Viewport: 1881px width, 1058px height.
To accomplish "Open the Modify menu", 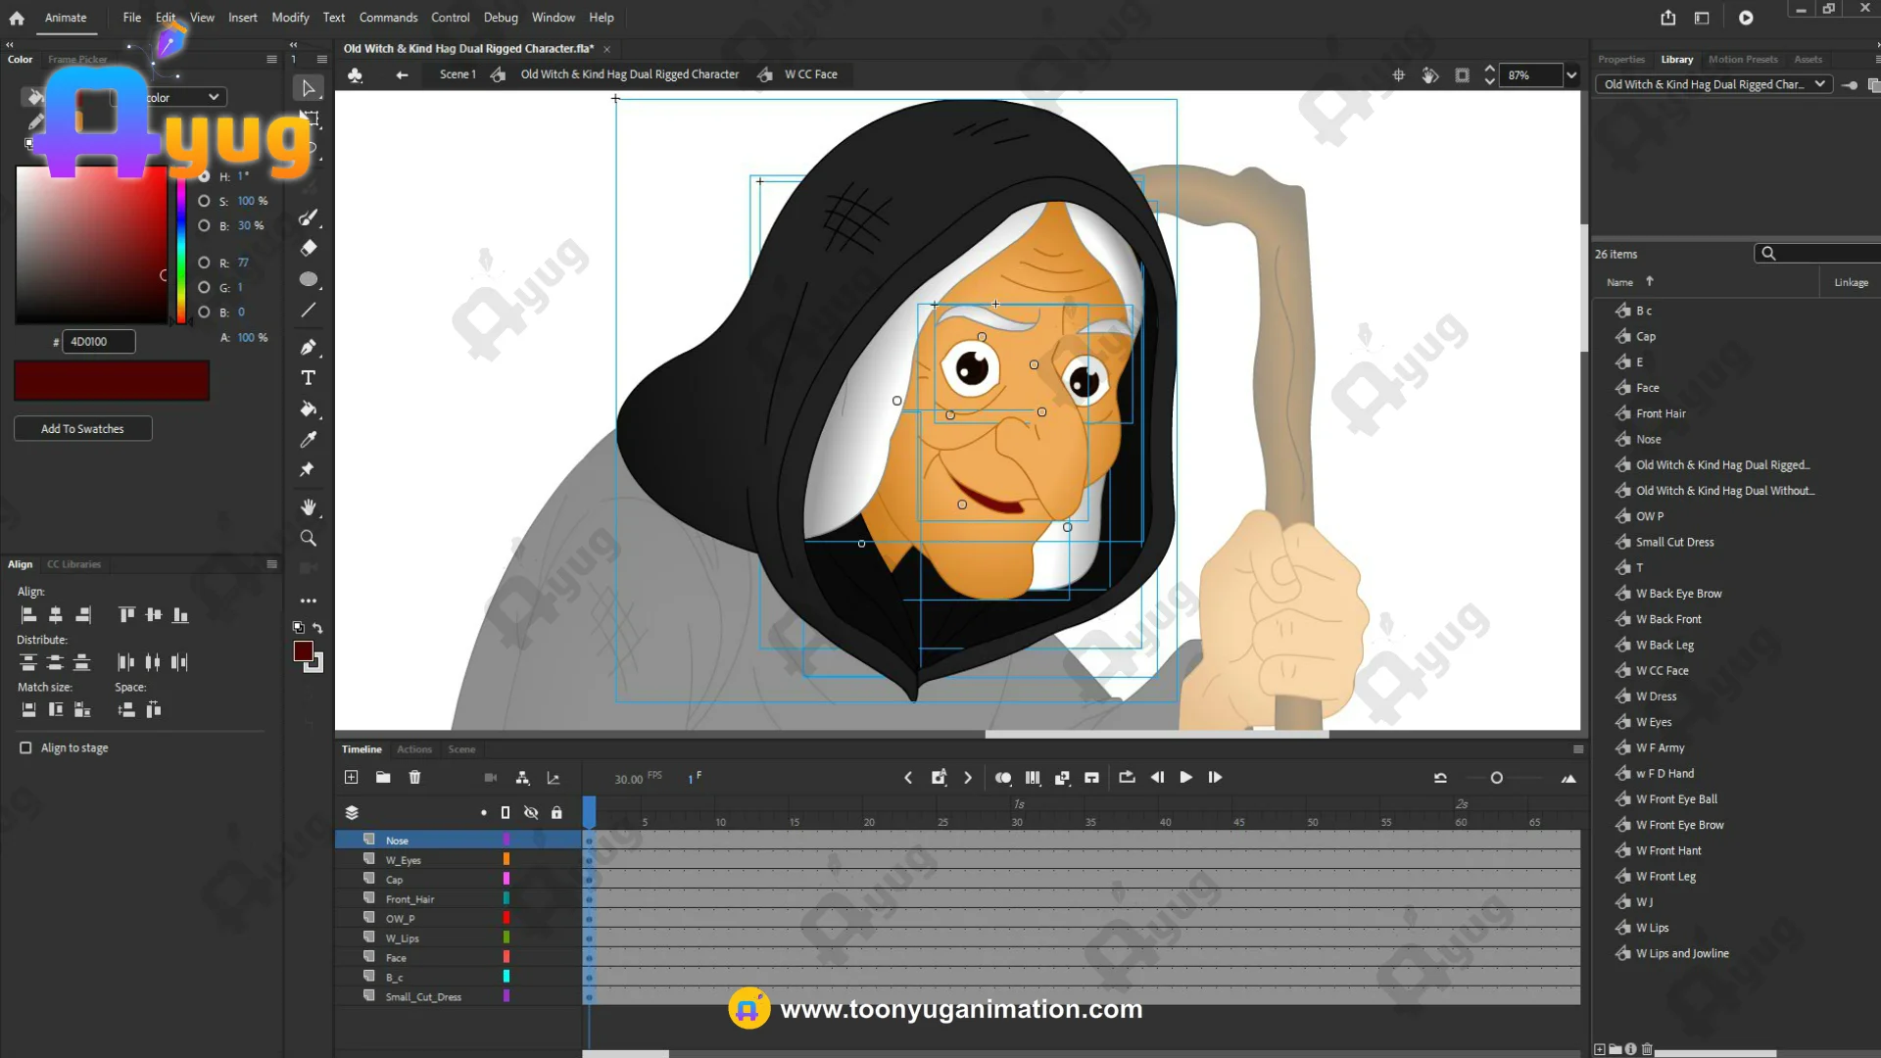I will tap(290, 18).
